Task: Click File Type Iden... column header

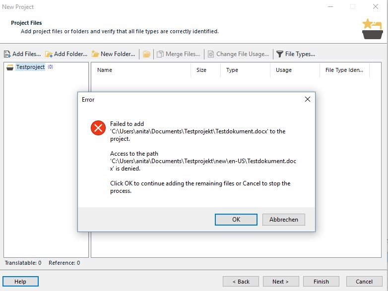Action: [x=344, y=70]
